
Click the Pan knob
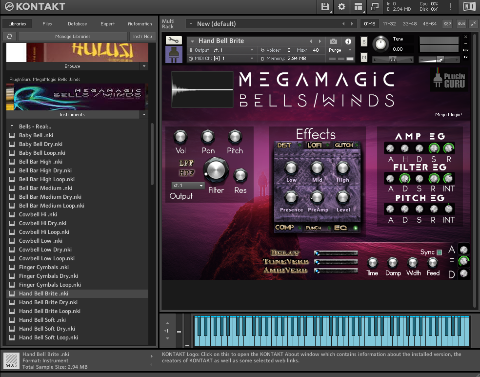tap(207, 137)
